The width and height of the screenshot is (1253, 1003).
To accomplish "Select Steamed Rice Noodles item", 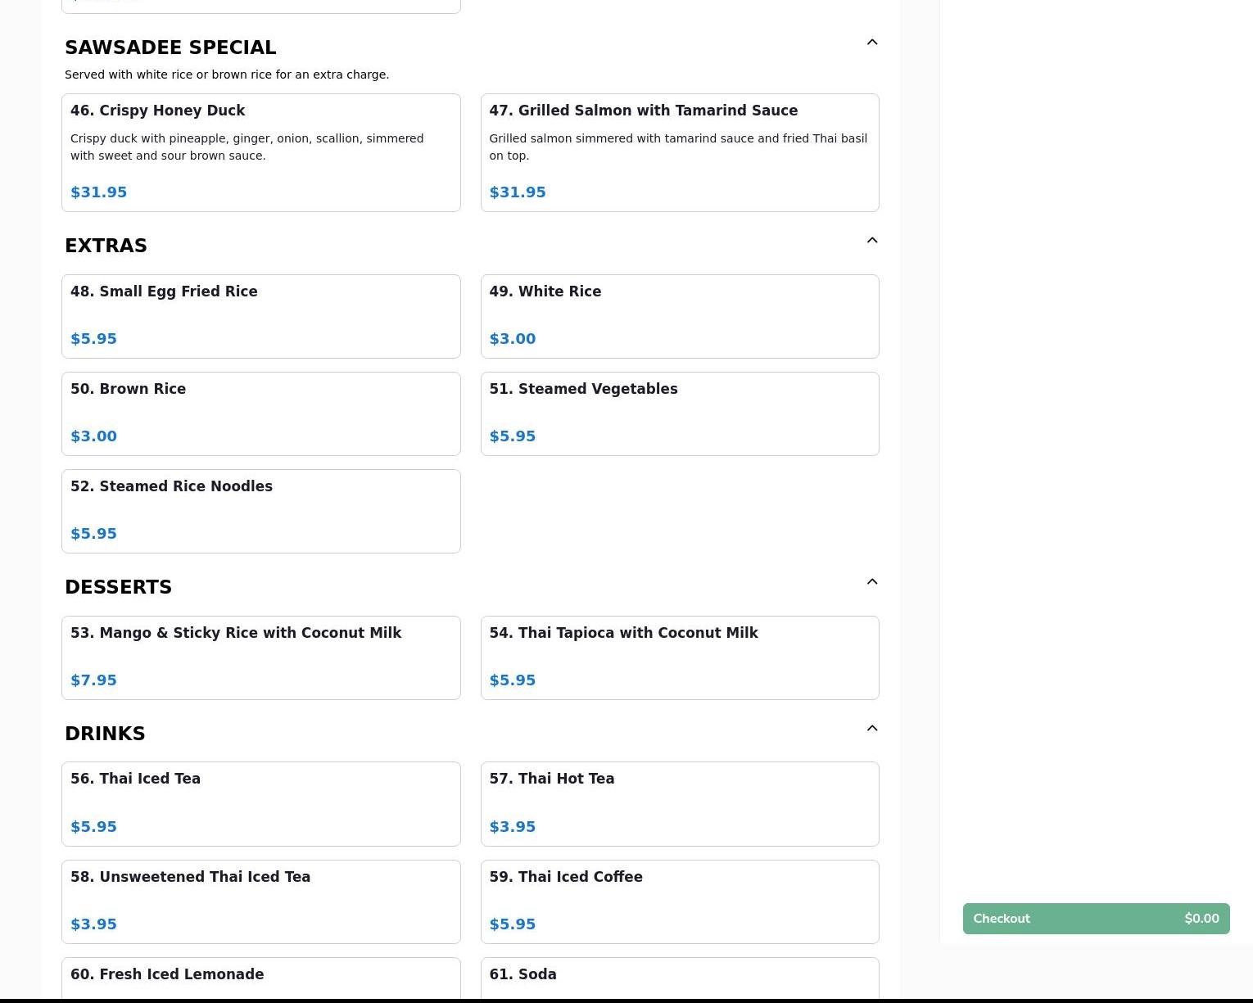I will click(260, 511).
